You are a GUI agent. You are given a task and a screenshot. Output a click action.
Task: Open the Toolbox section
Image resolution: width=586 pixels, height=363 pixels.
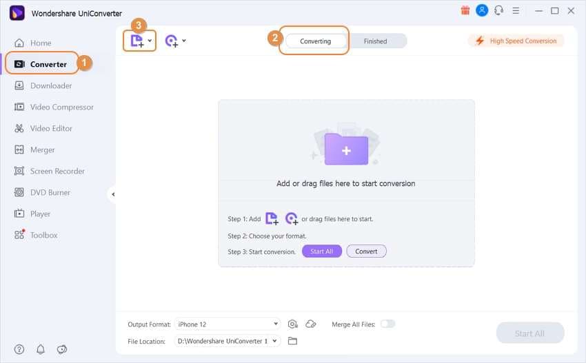tap(36, 235)
